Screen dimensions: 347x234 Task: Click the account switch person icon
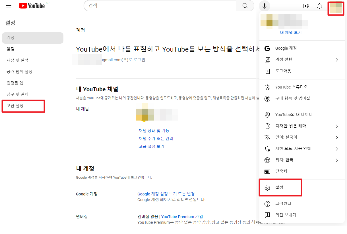point(267,60)
